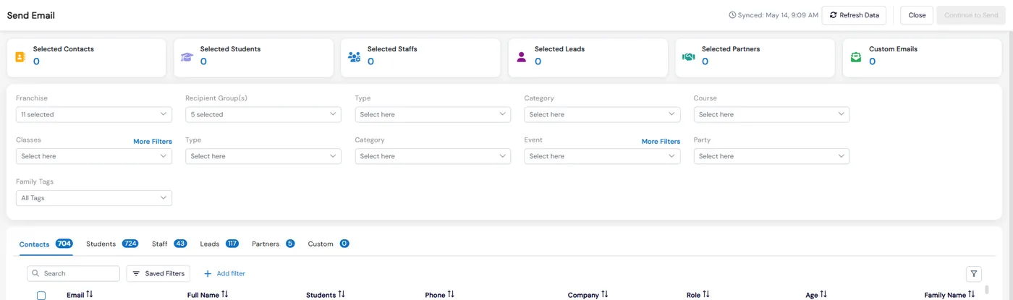Click the magnifier icon in search box
1013x300 pixels.
point(35,274)
